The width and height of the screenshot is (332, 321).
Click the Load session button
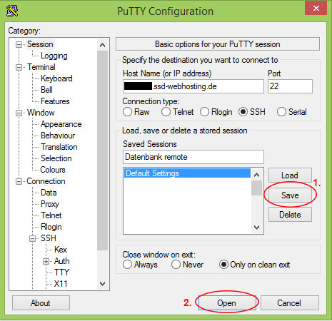290,175
